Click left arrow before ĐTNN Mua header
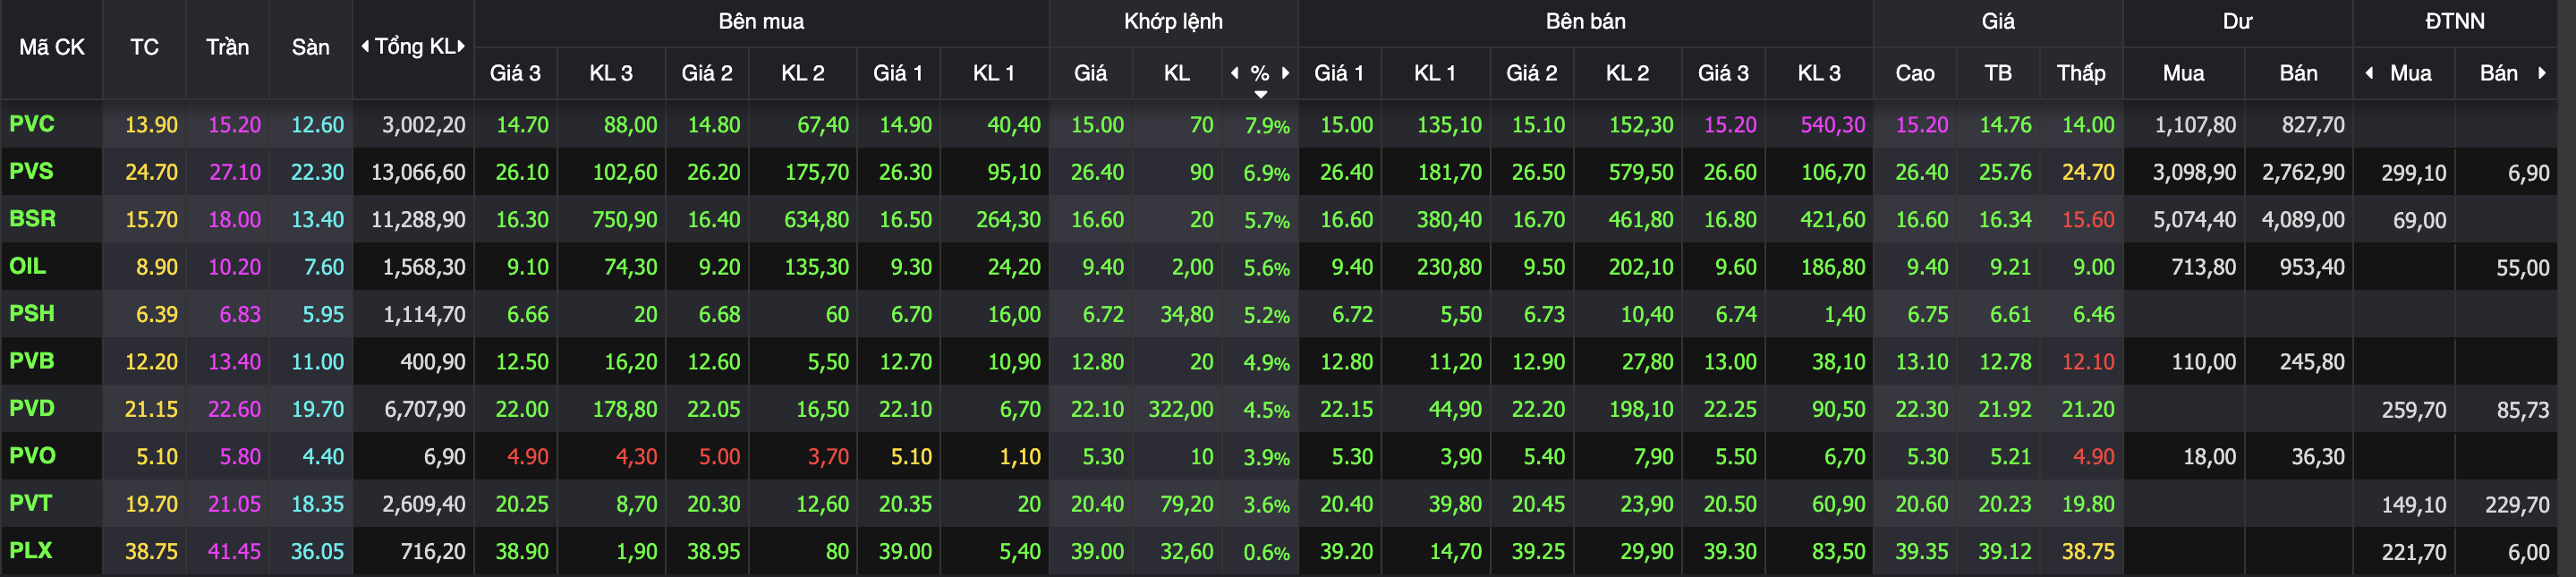This screenshot has width=2576, height=577. [2370, 73]
